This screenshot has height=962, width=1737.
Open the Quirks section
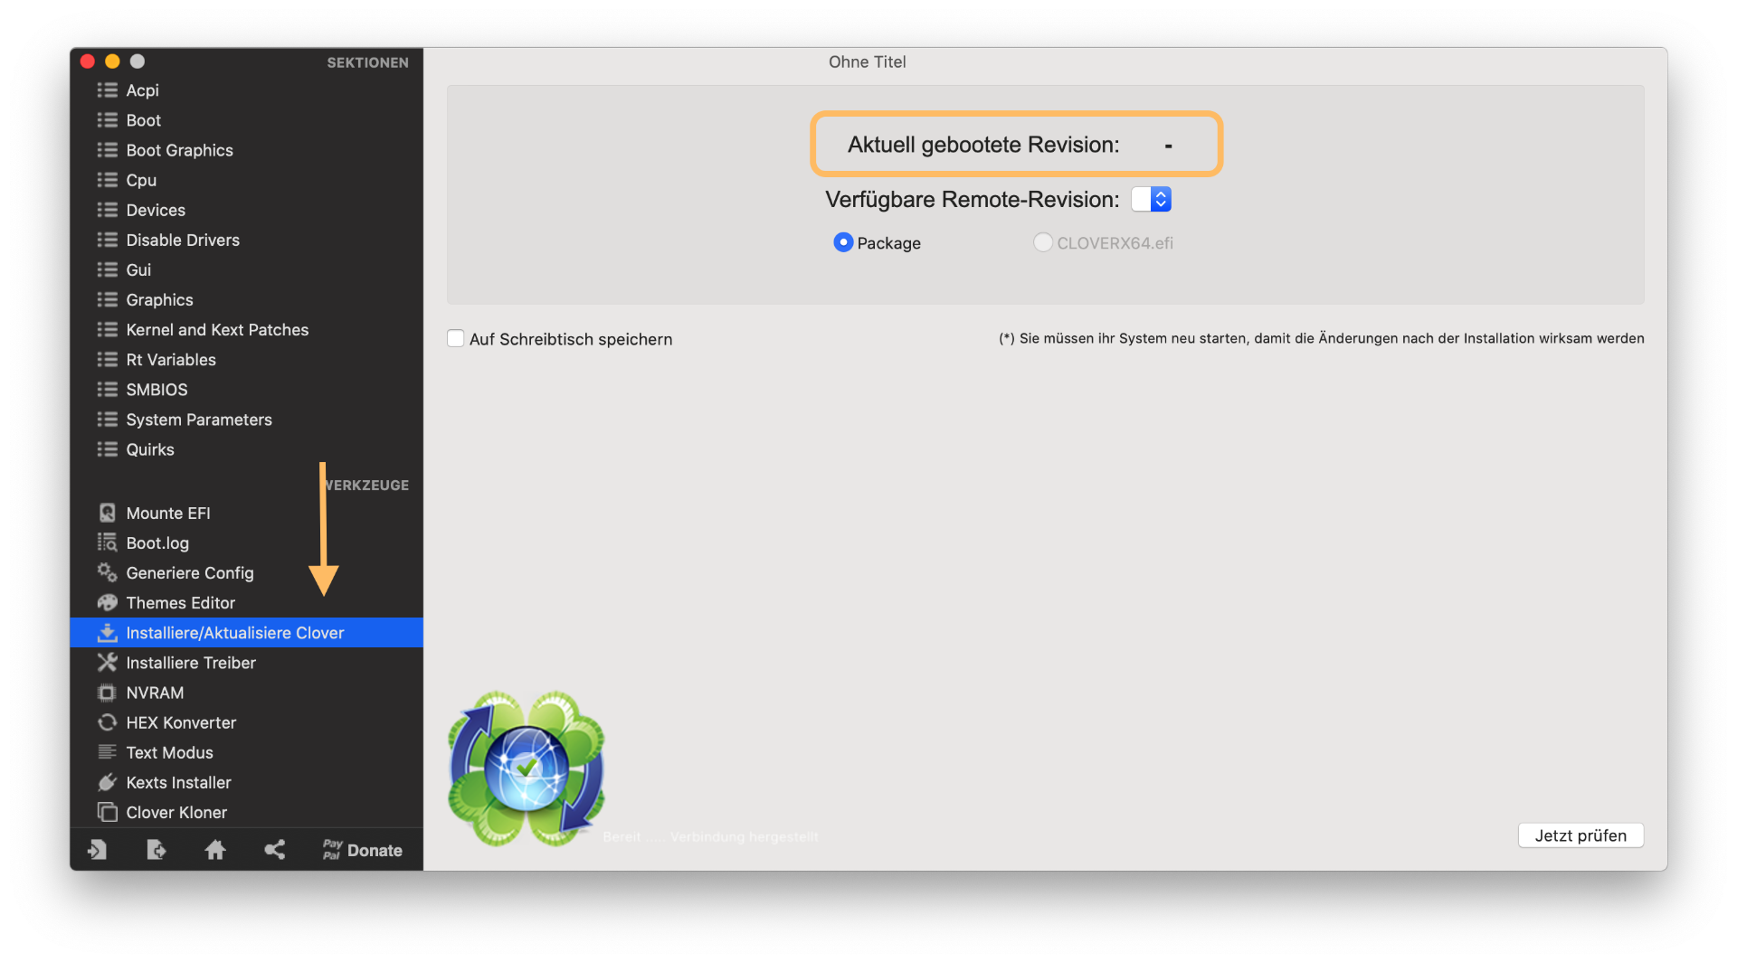tap(246, 448)
